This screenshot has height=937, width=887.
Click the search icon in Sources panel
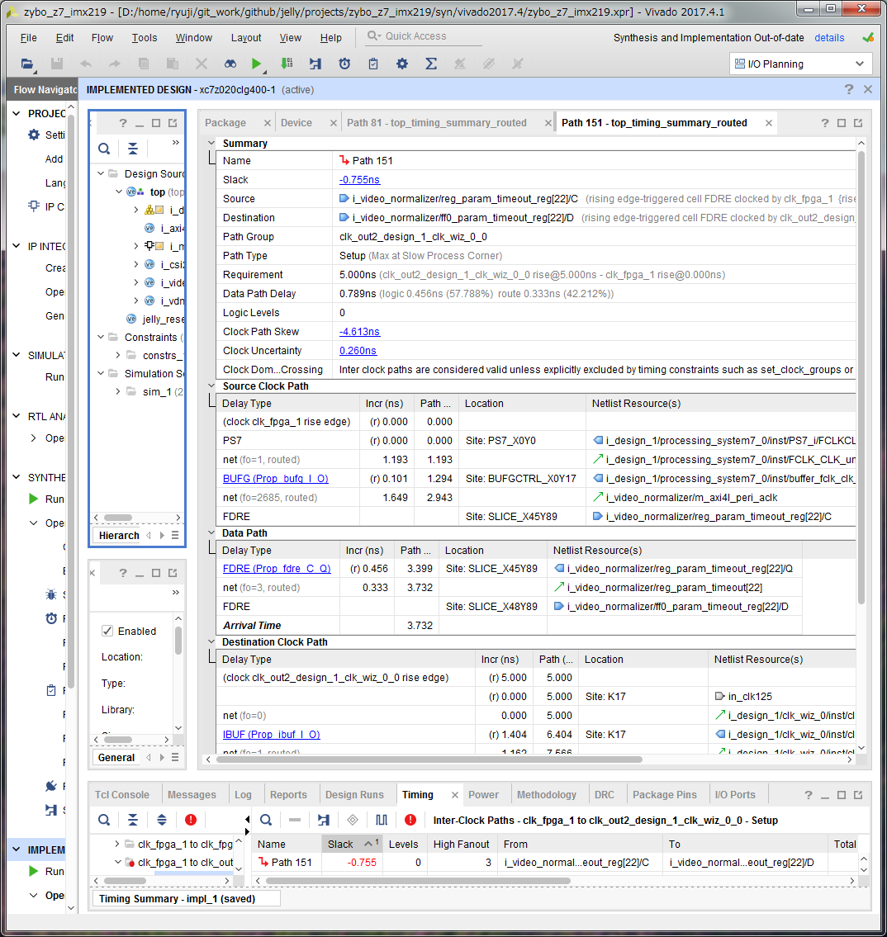pos(104,149)
